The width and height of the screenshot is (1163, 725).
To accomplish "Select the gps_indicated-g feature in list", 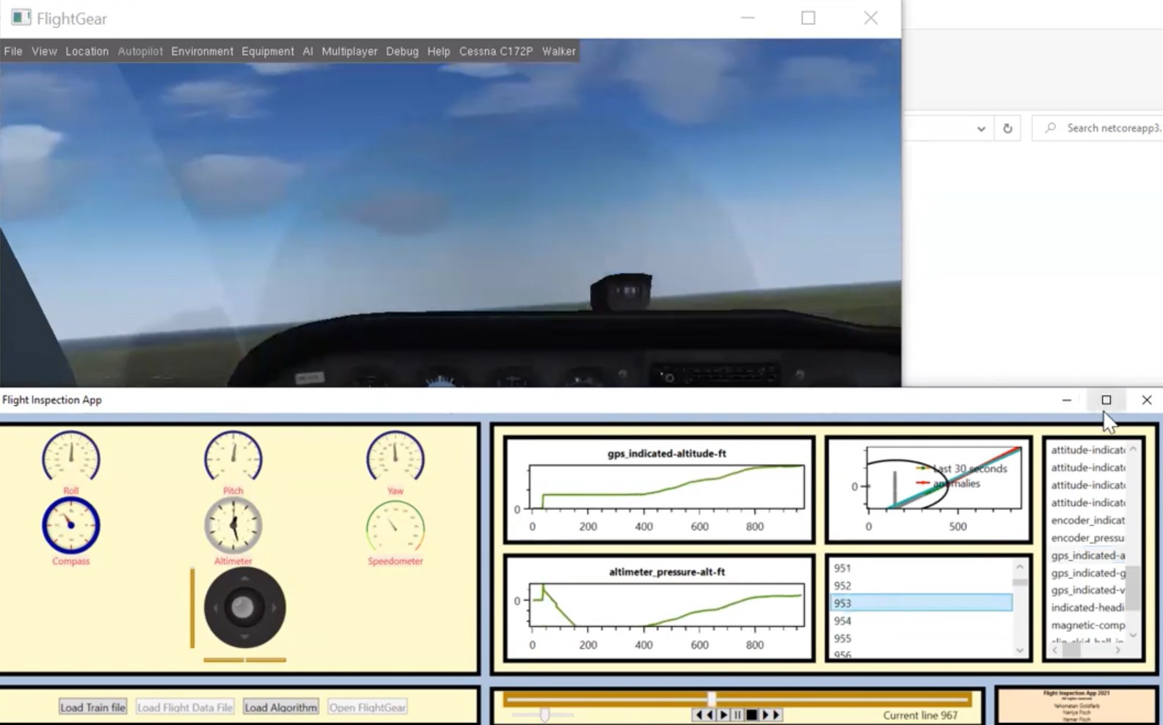I will click(x=1087, y=573).
